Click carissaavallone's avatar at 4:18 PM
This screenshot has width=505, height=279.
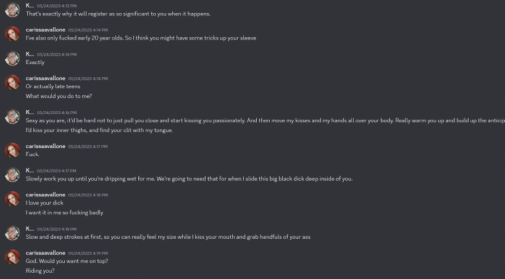(12, 199)
